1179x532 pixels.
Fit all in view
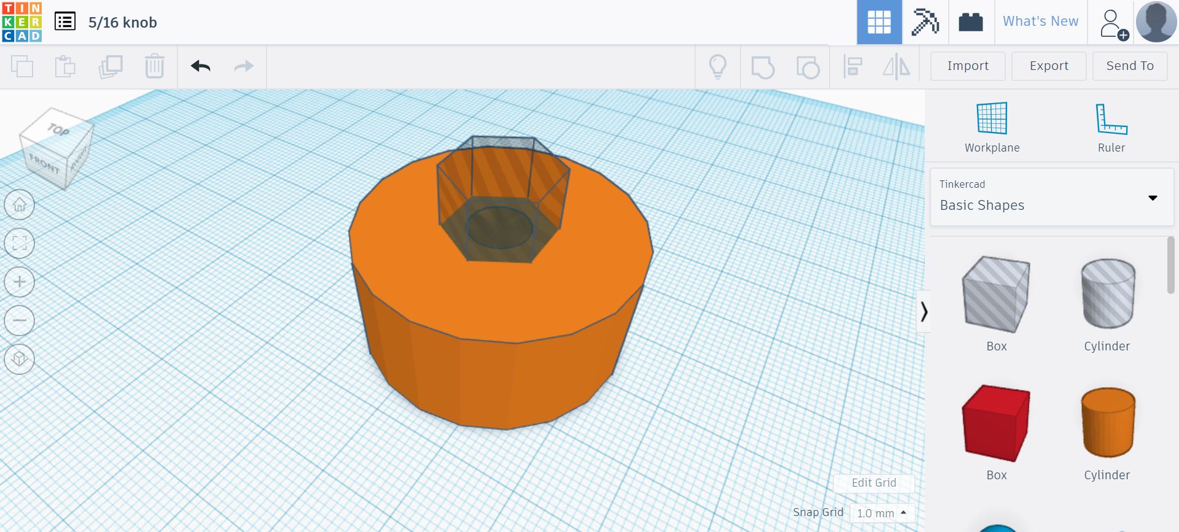20,244
